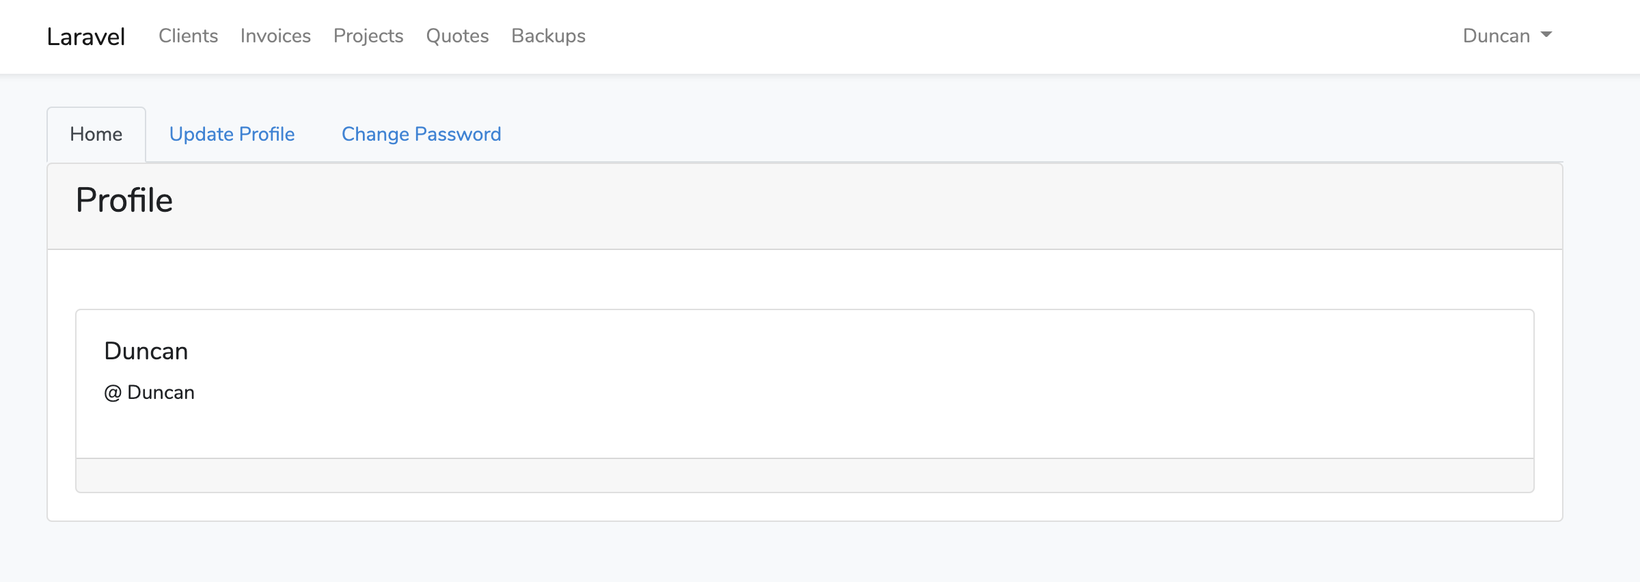Click the caret arrow beside navbar Duncan
This screenshot has height=582, width=1640.
(x=1546, y=35)
